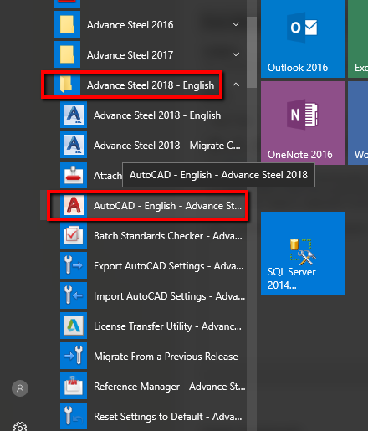The height and width of the screenshot is (431, 368).
Task: Open License Transfer Utility - Advanc... entry
Action: (x=167, y=326)
